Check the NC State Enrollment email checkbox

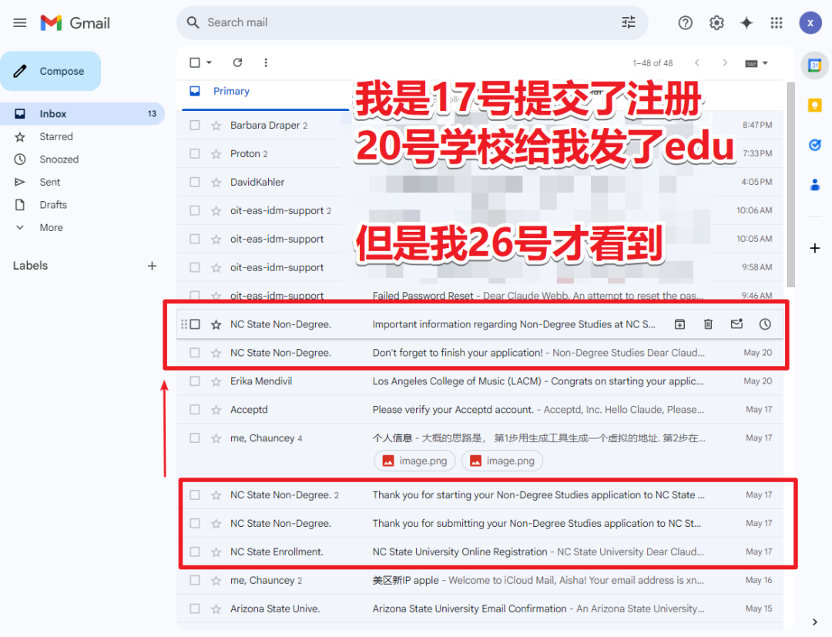[195, 552]
